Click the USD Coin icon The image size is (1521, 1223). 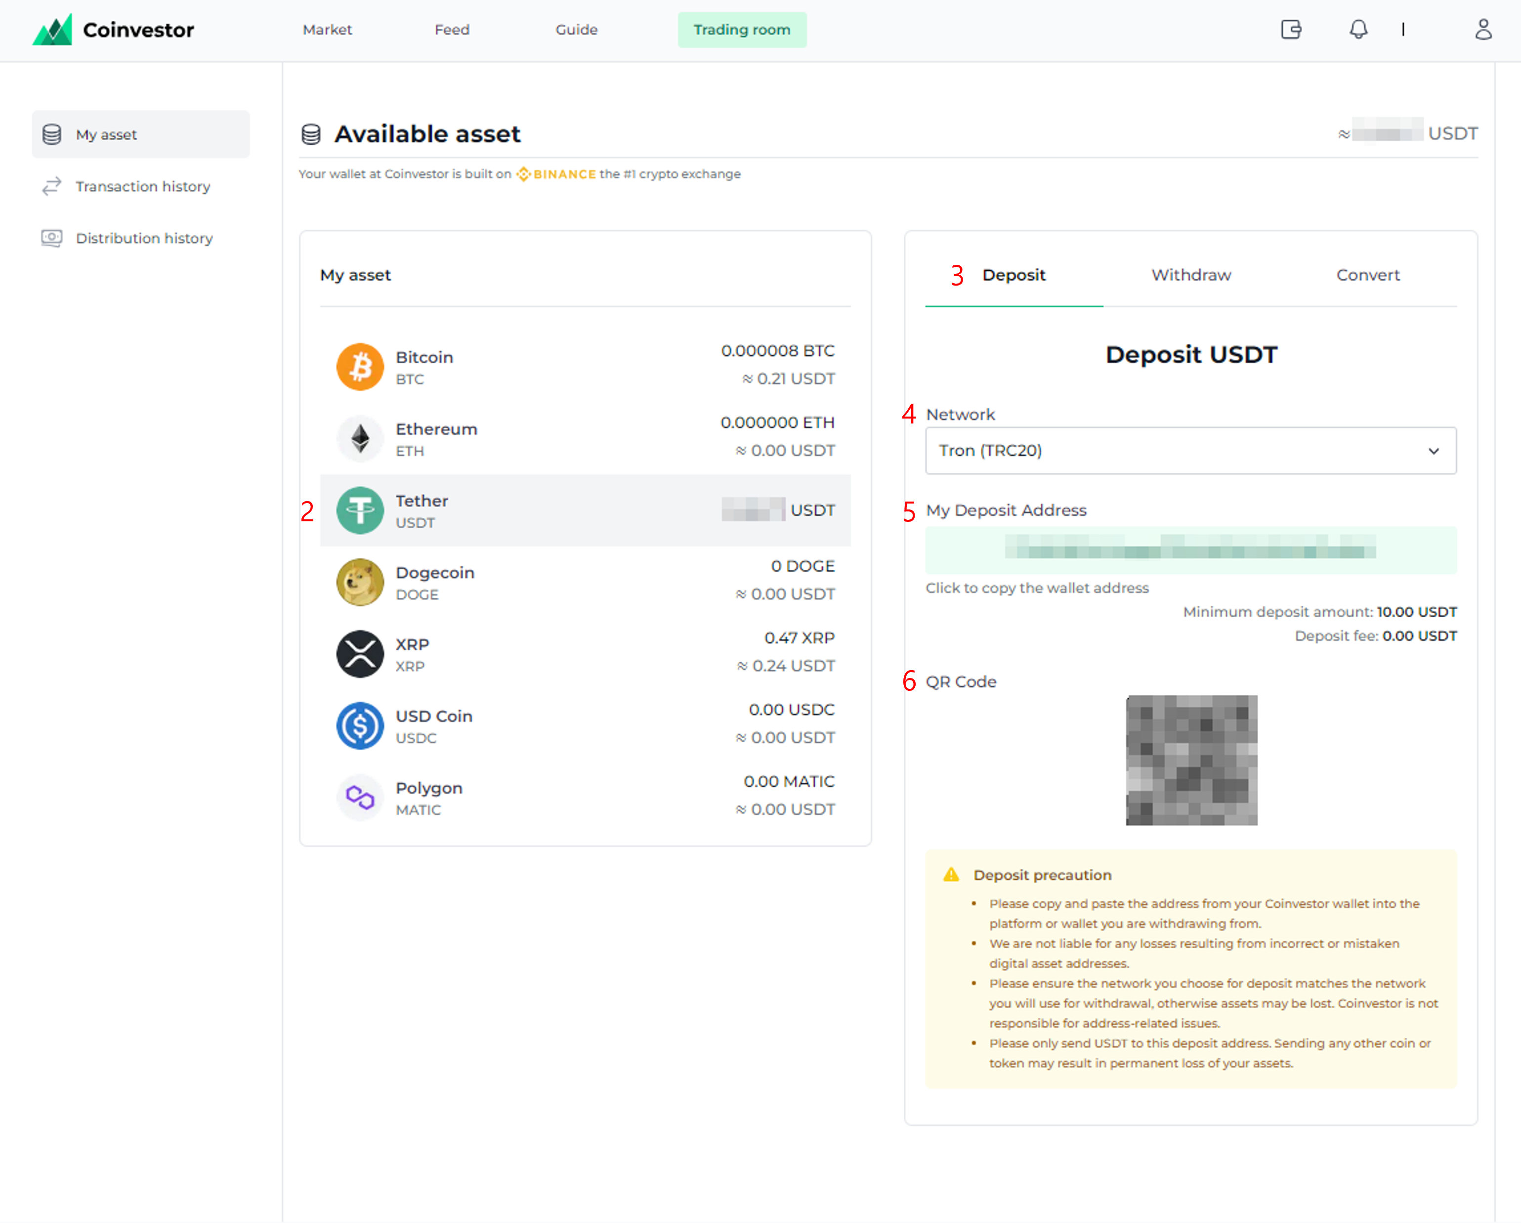[x=360, y=726]
